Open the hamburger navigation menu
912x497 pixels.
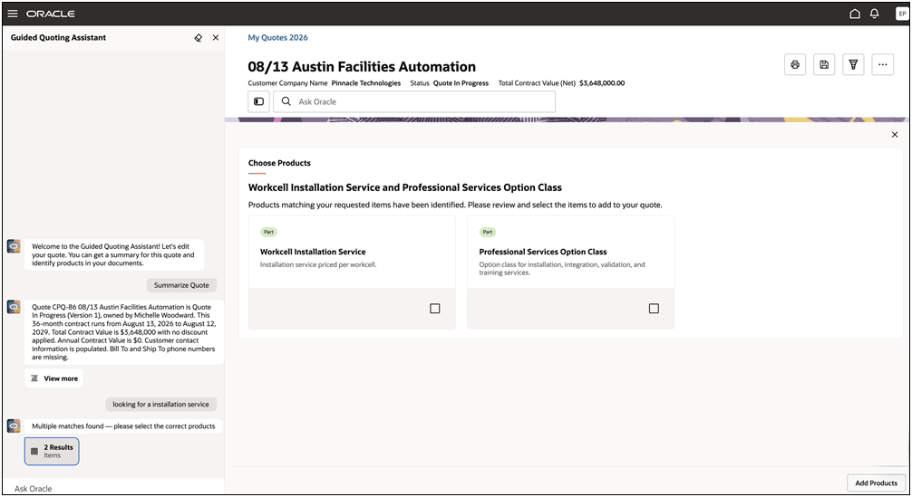click(12, 14)
